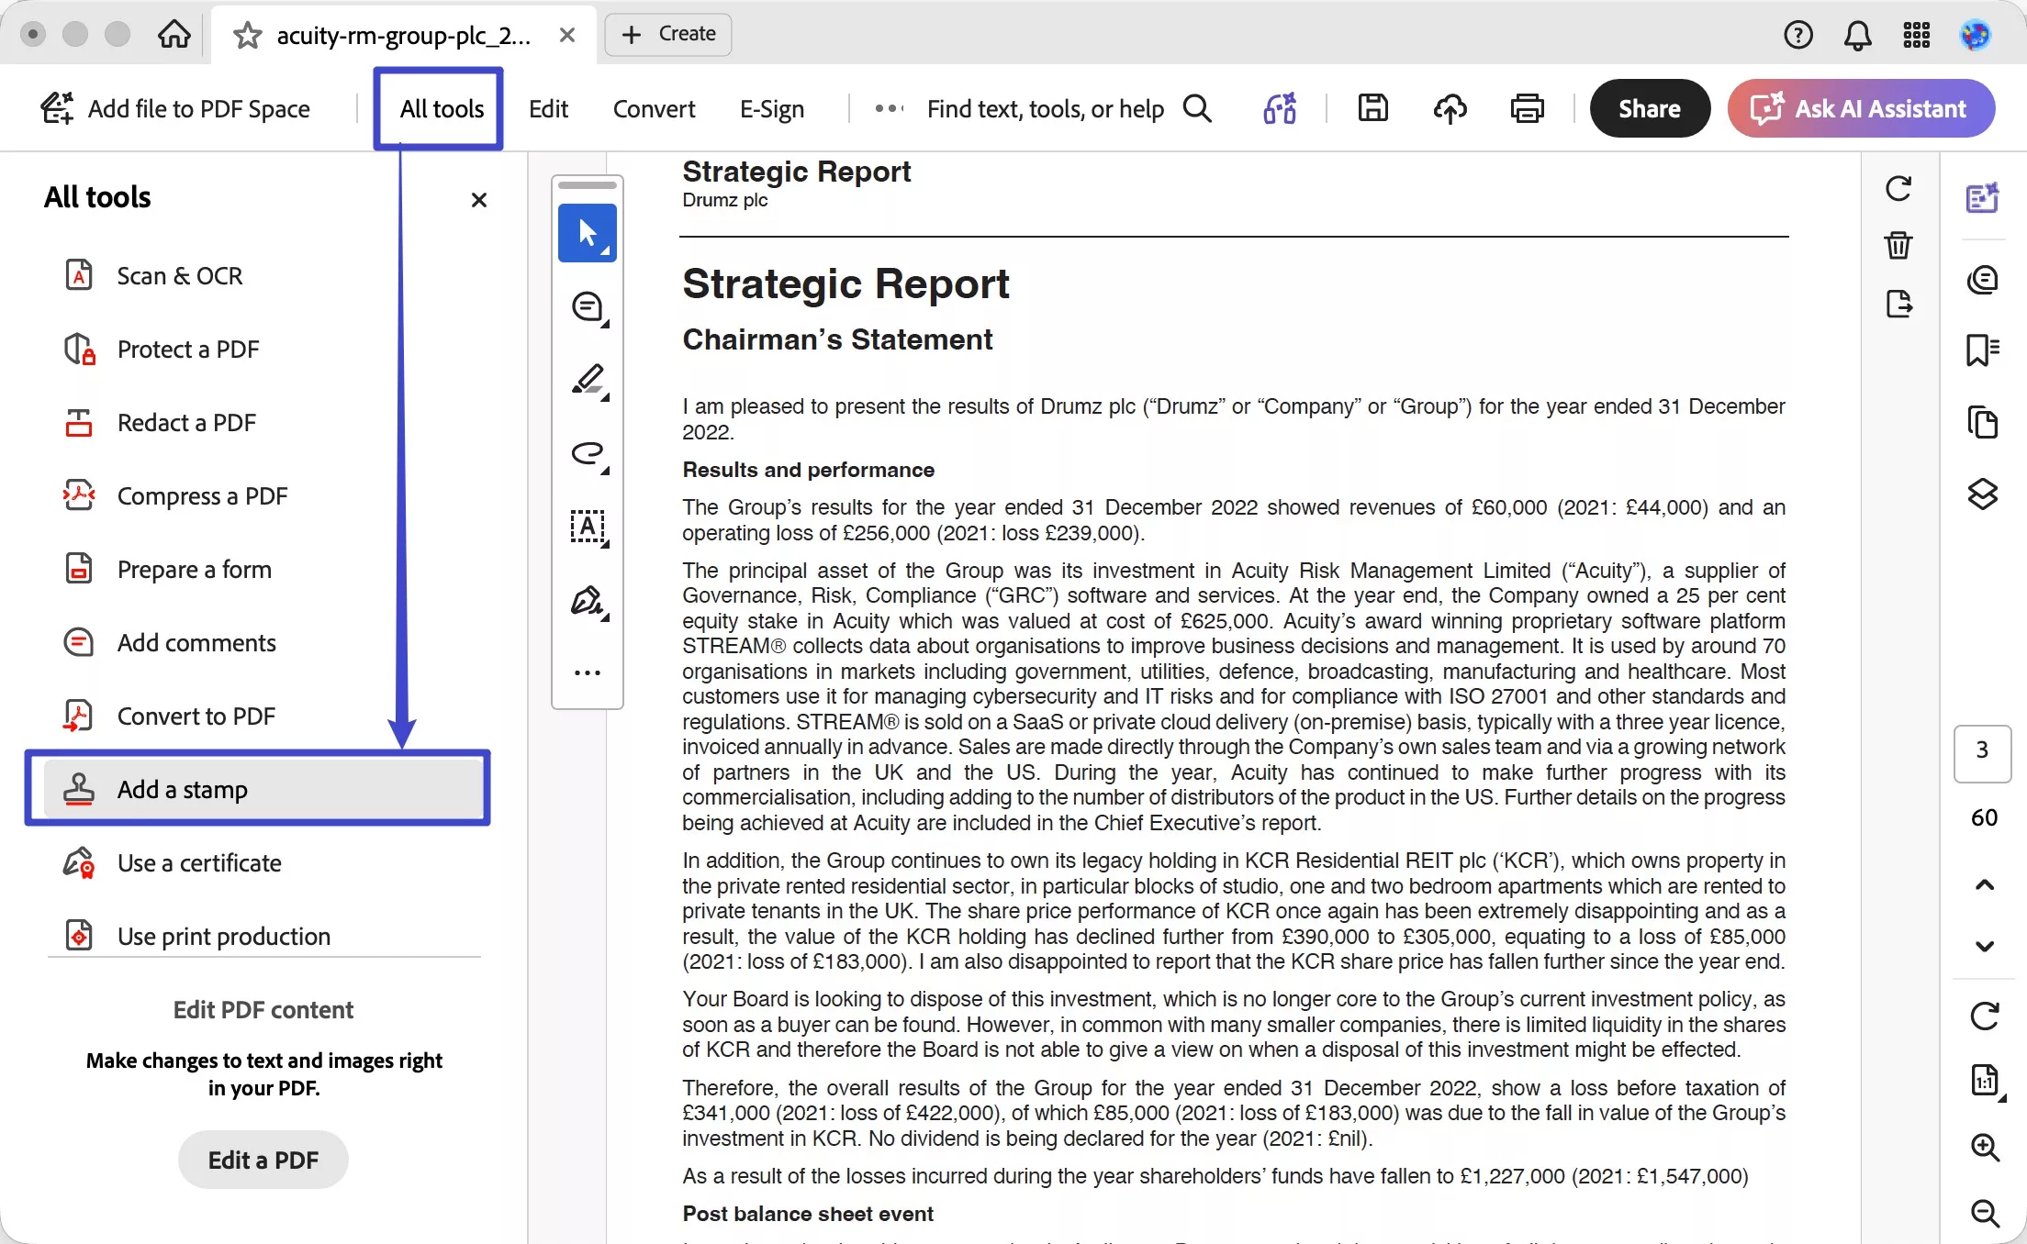Image resolution: width=2027 pixels, height=1244 pixels.
Task: Open the Edit menu tab
Action: click(x=548, y=108)
